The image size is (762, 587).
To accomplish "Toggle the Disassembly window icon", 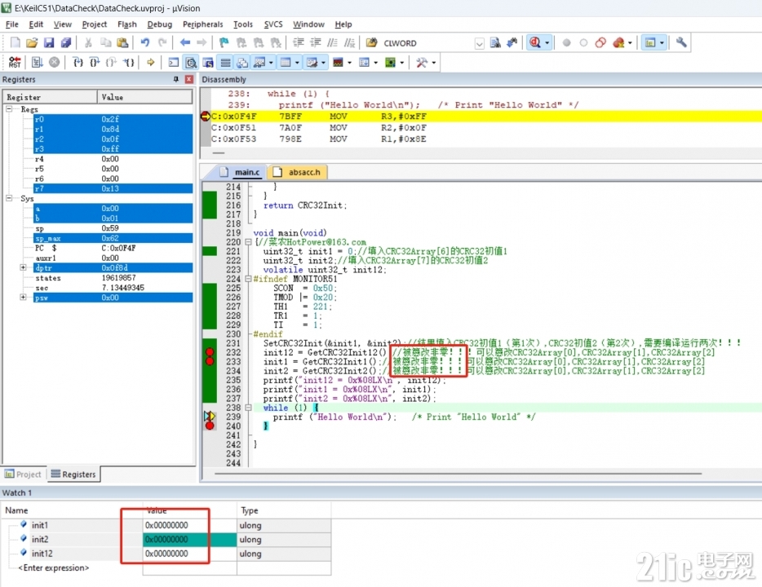I will click(191, 62).
